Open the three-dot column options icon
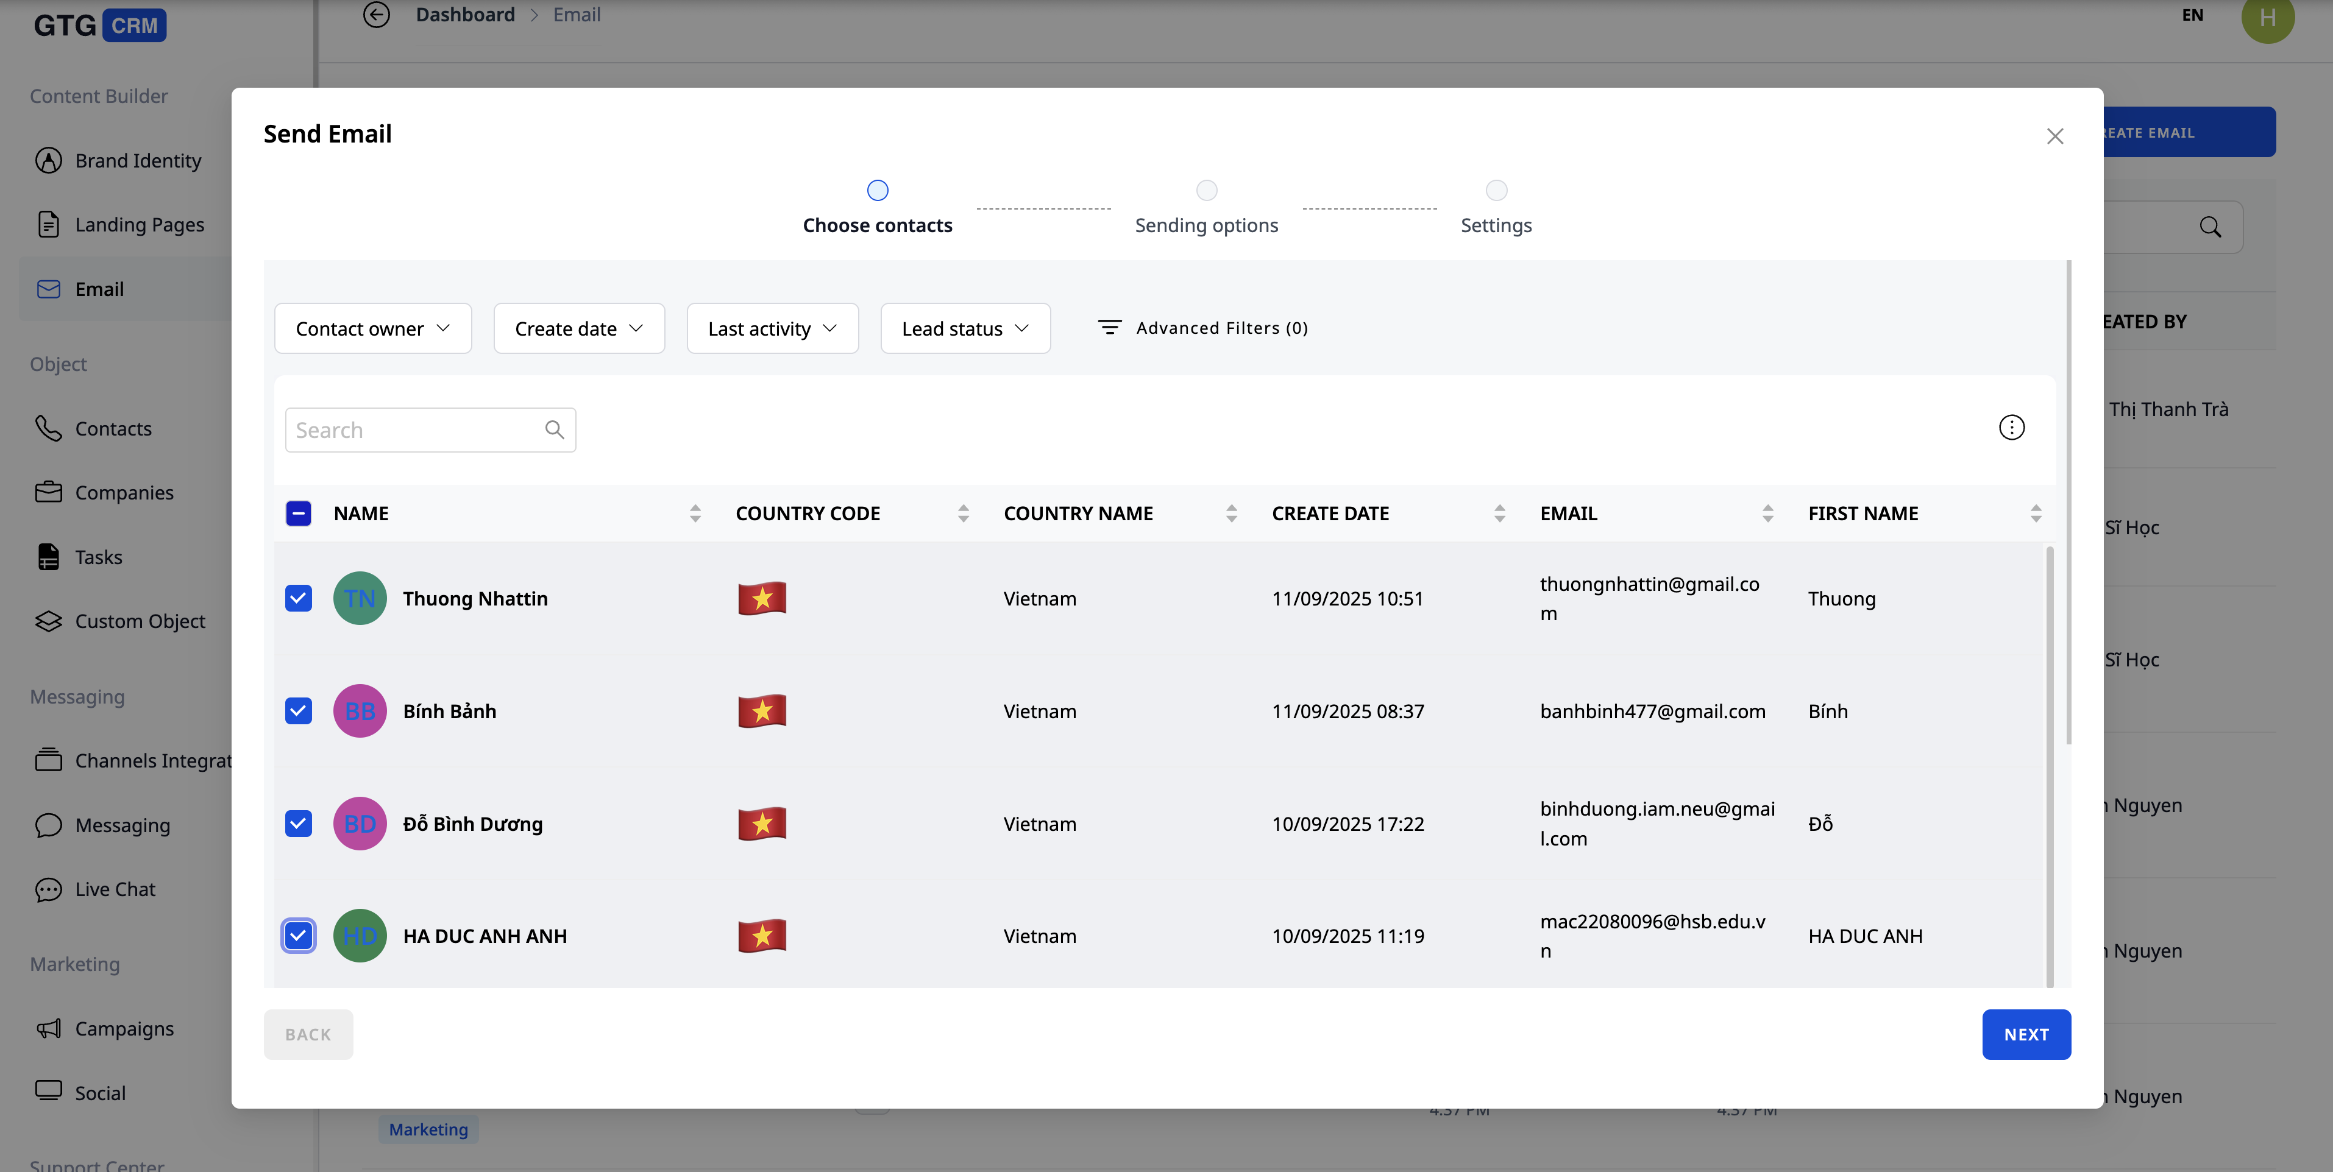The height and width of the screenshot is (1172, 2333). tap(2011, 427)
